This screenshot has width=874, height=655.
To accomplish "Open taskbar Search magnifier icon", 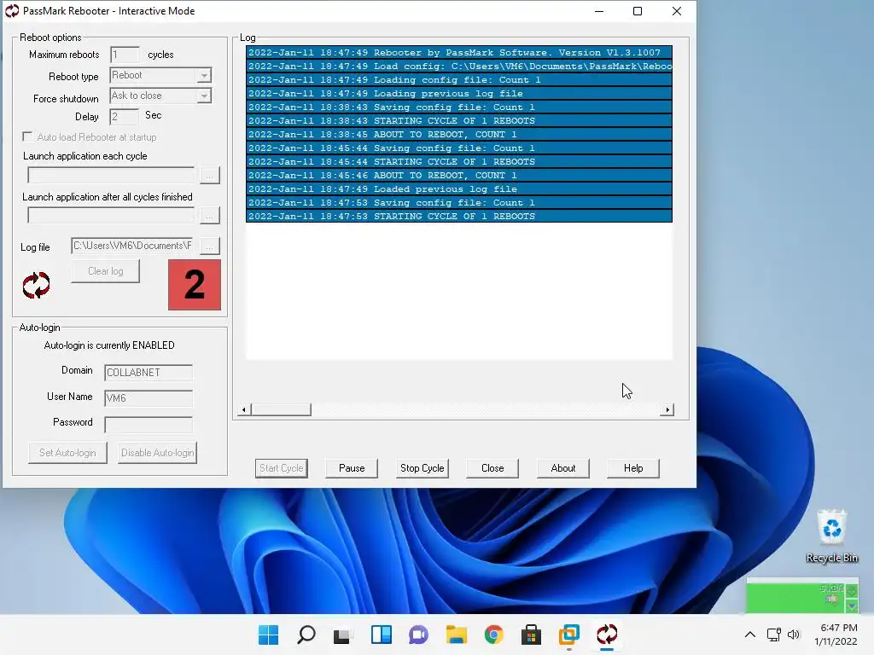I will pos(306,635).
